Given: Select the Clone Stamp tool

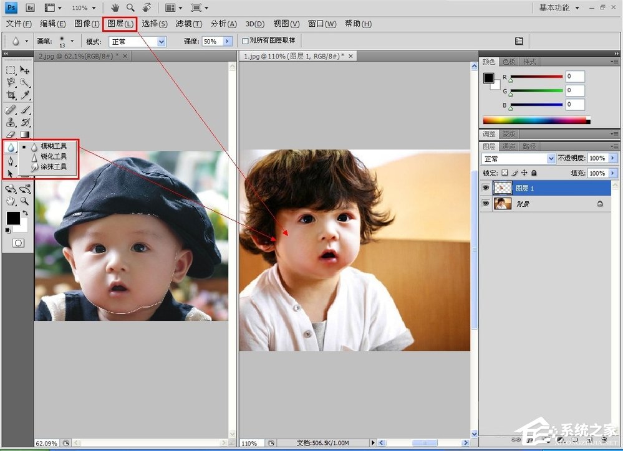Looking at the screenshot, I should pyautogui.click(x=11, y=122).
